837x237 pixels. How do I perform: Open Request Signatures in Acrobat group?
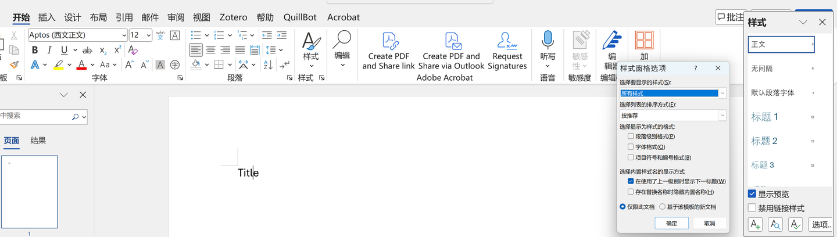pos(507,51)
